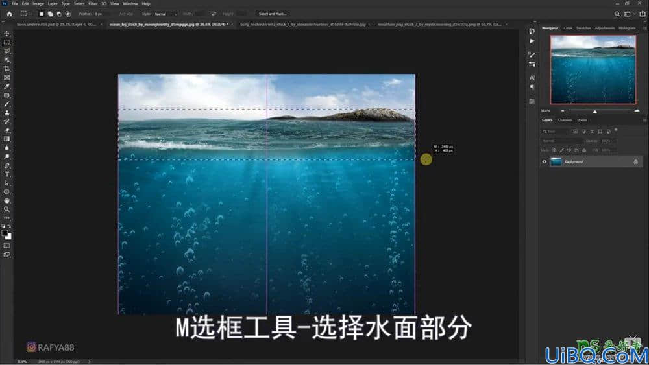Open the Edit Toolbar three-dots button
This screenshot has width=649, height=365.
pos(6,218)
